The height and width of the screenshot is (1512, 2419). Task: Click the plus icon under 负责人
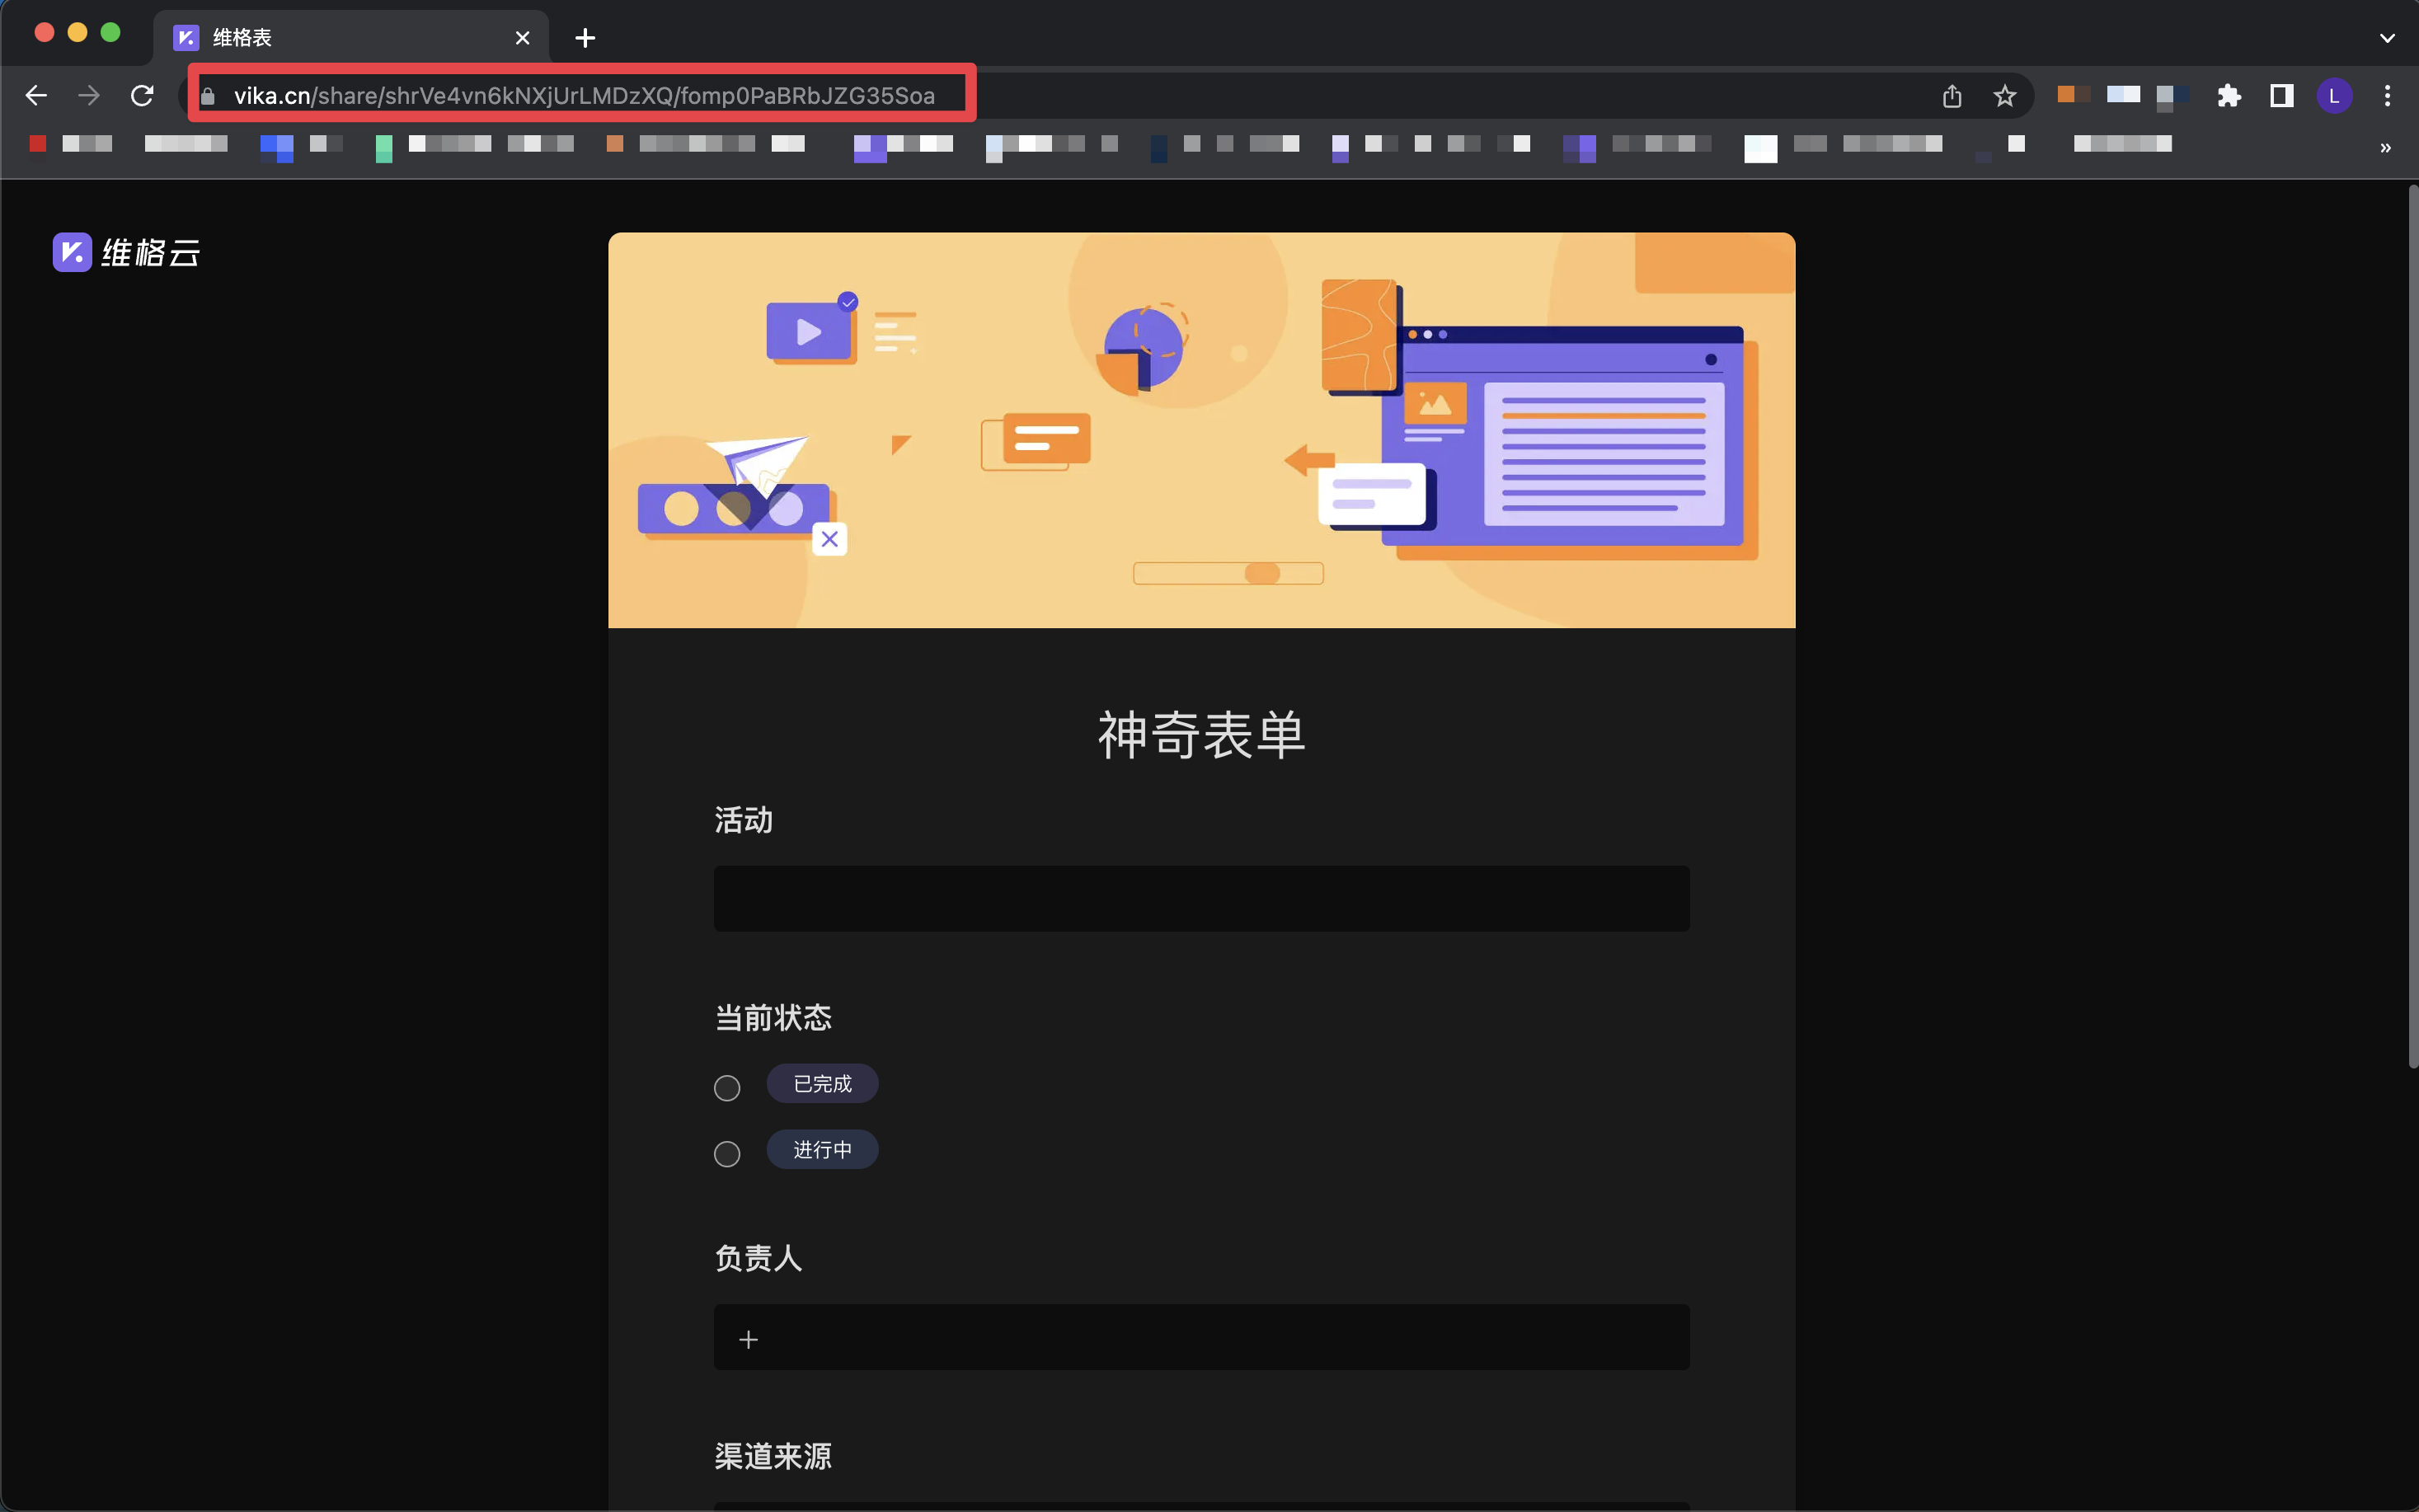coord(748,1339)
